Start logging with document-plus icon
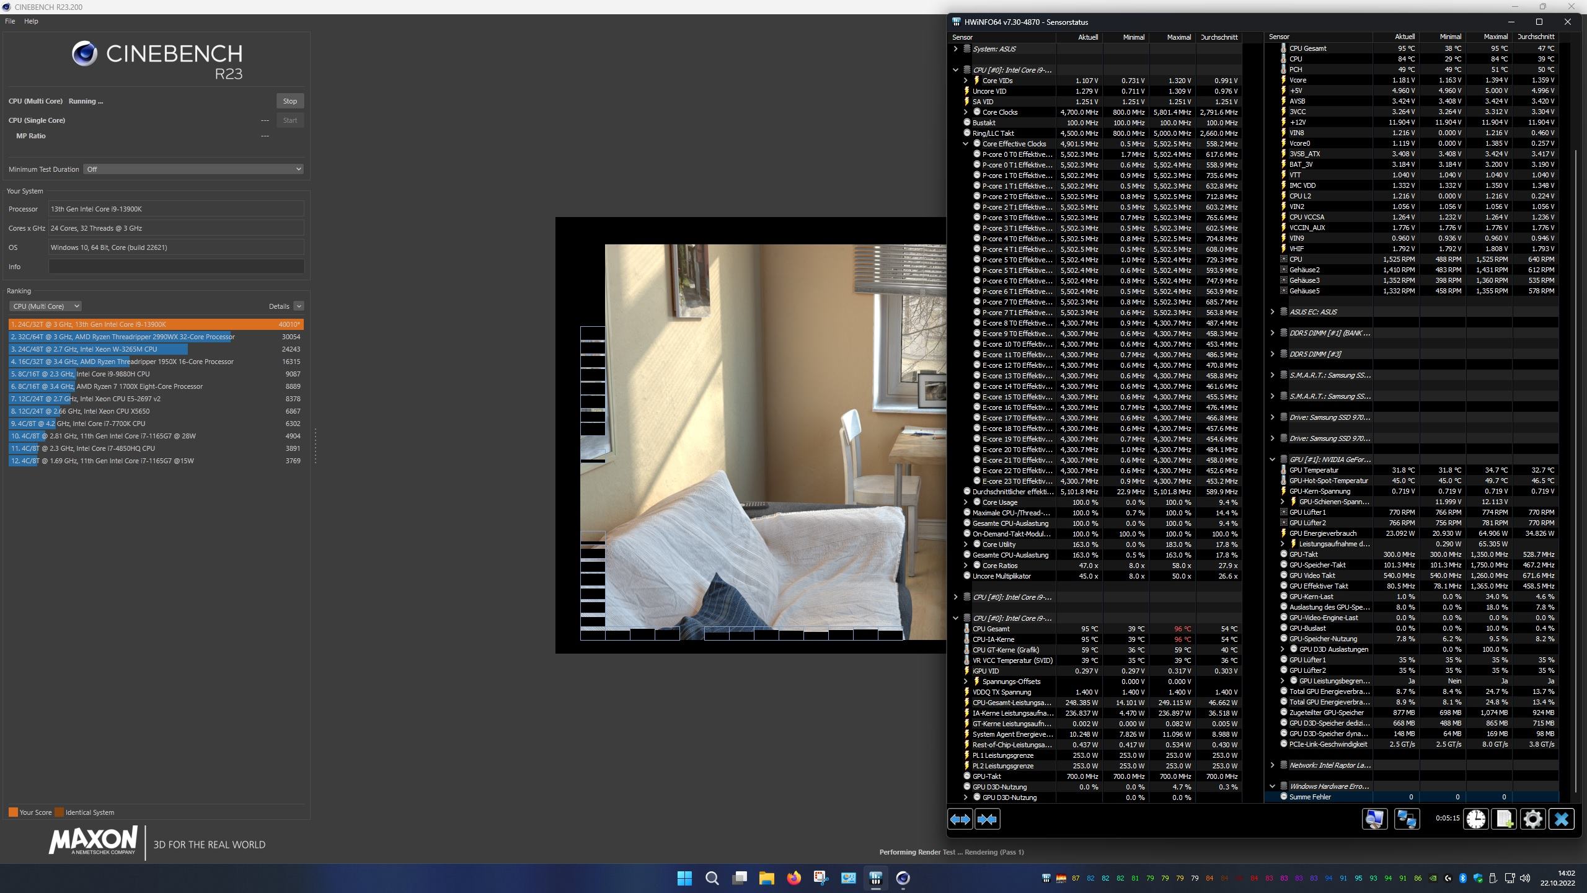Screen dimensions: 1587x893 pos(1505,819)
